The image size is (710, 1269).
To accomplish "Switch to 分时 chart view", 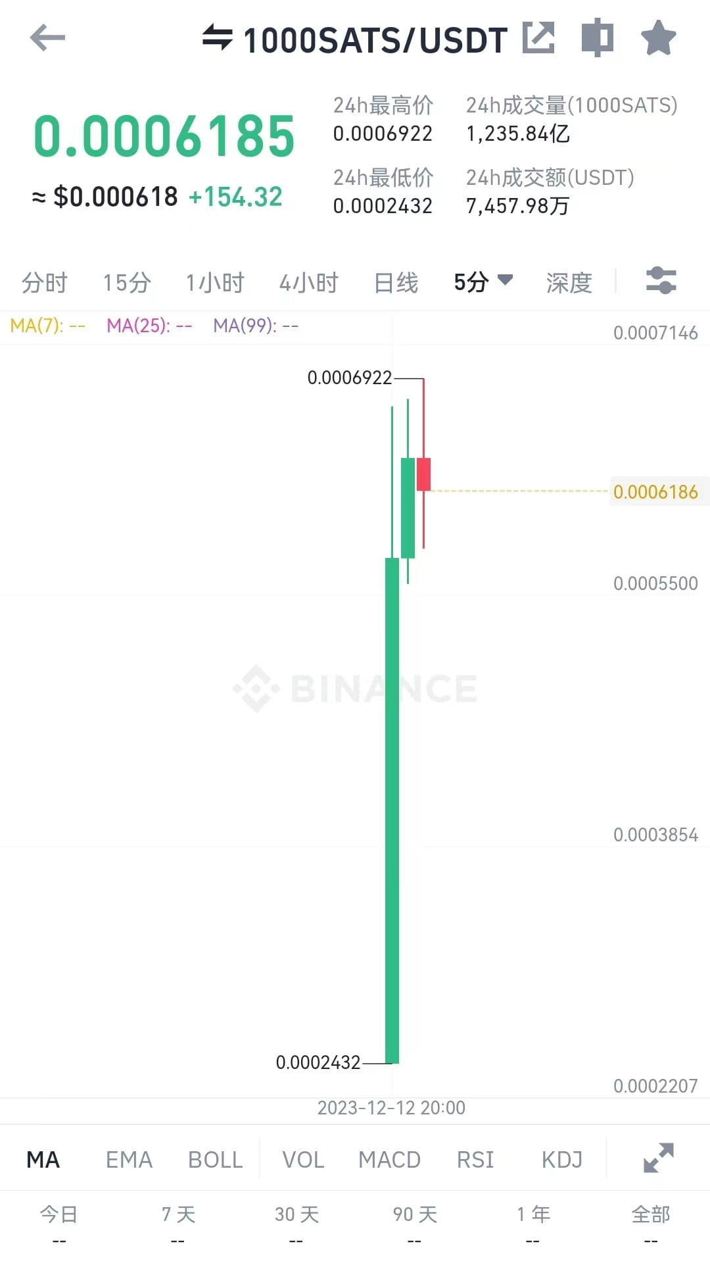I will pos(45,283).
